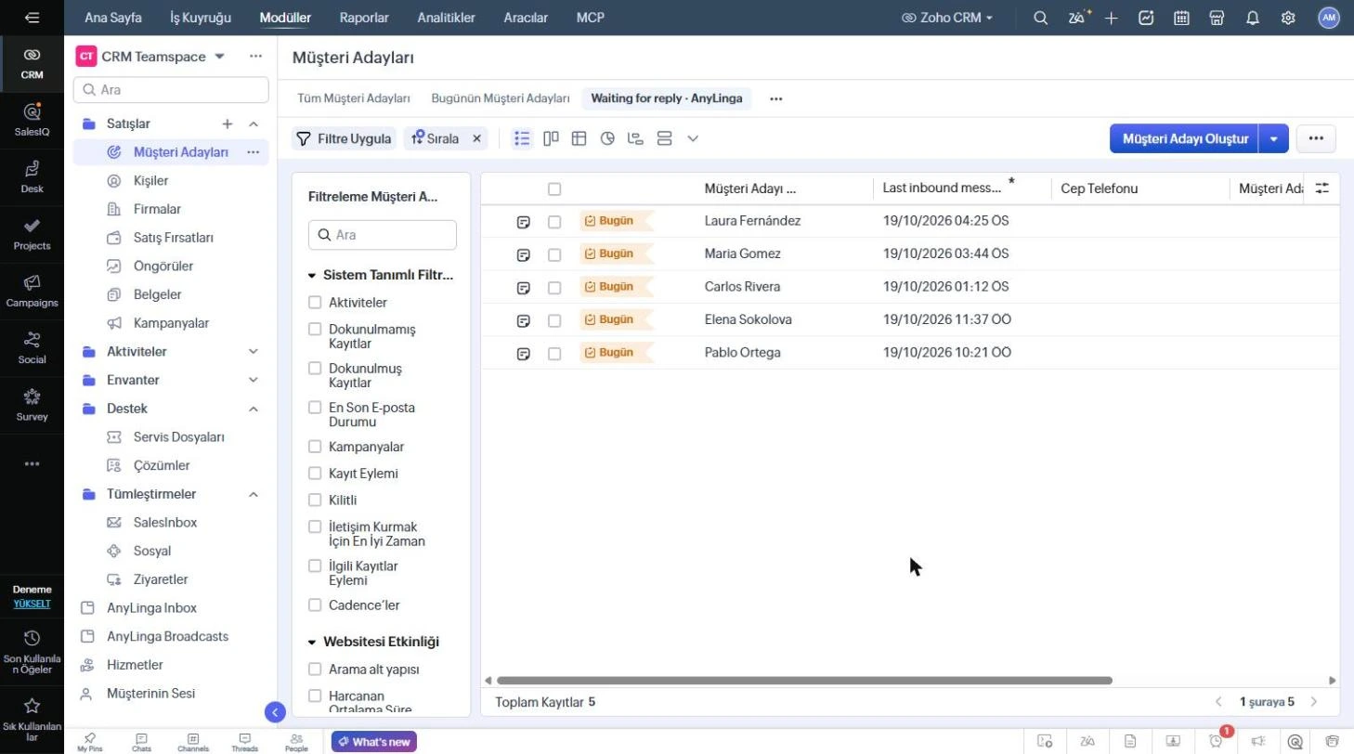This screenshot has width=1354, height=754.
Task: Switch to Tüm Müşteri Adayları tab
Action: coord(354,98)
